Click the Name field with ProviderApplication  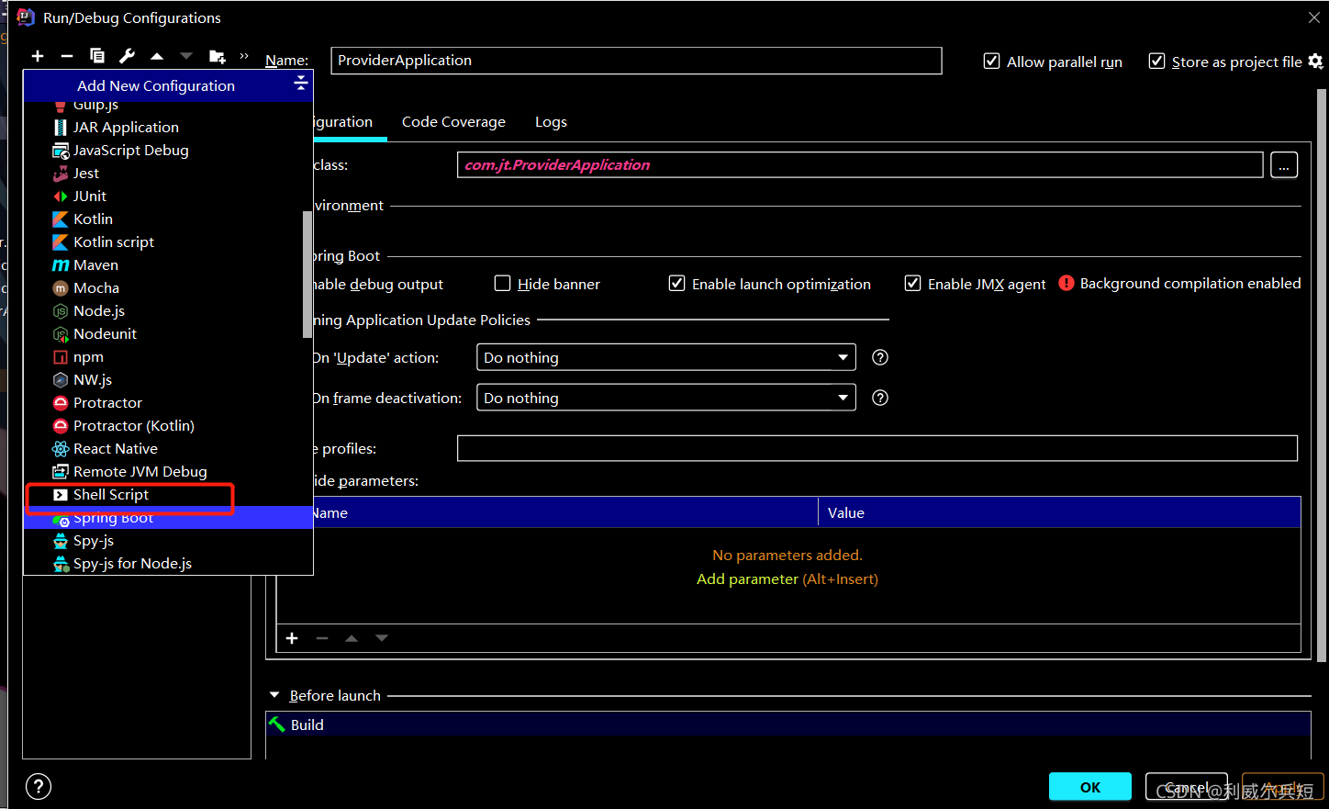pos(636,61)
